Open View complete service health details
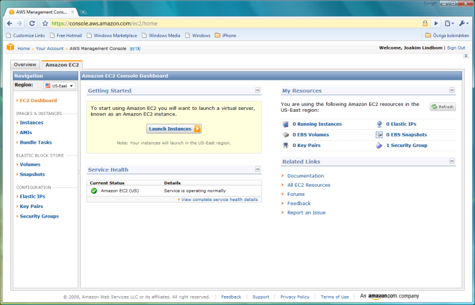 click(x=219, y=200)
